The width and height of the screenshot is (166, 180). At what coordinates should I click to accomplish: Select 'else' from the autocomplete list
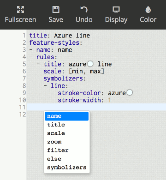(67, 159)
